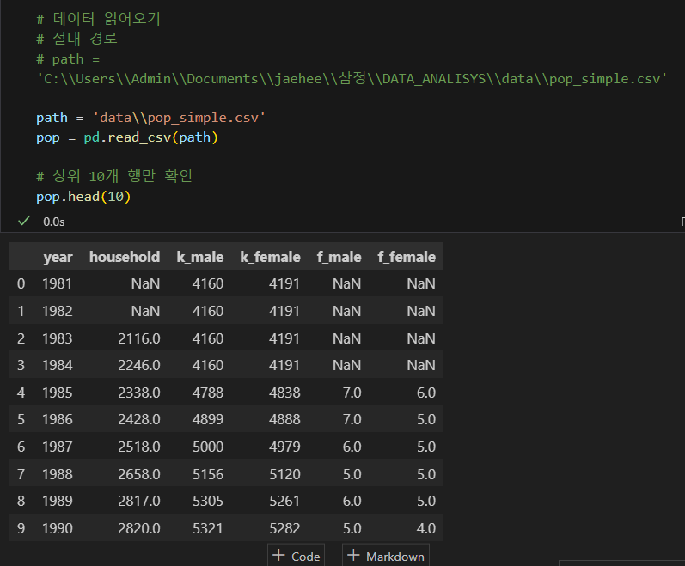Click the comment '# 데이터 읽어오기'
This screenshot has width=685, height=566.
[x=99, y=19]
